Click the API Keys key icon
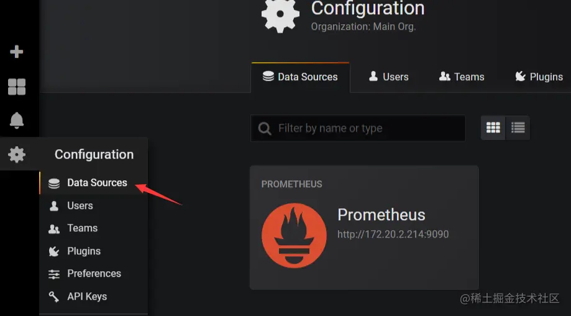The height and width of the screenshot is (316, 571). (x=54, y=297)
